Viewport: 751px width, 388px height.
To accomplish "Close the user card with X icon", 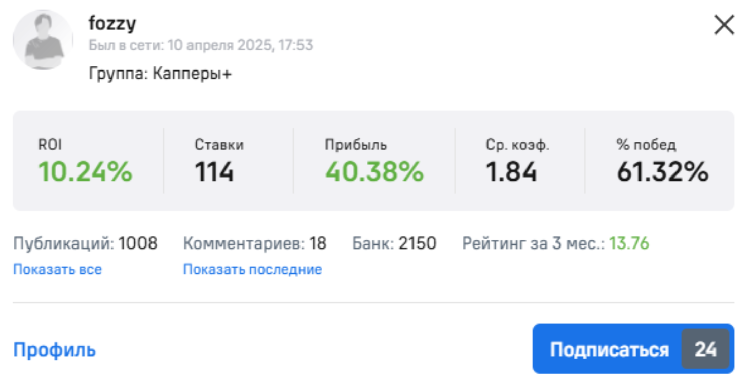I will [x=724, y=25].
